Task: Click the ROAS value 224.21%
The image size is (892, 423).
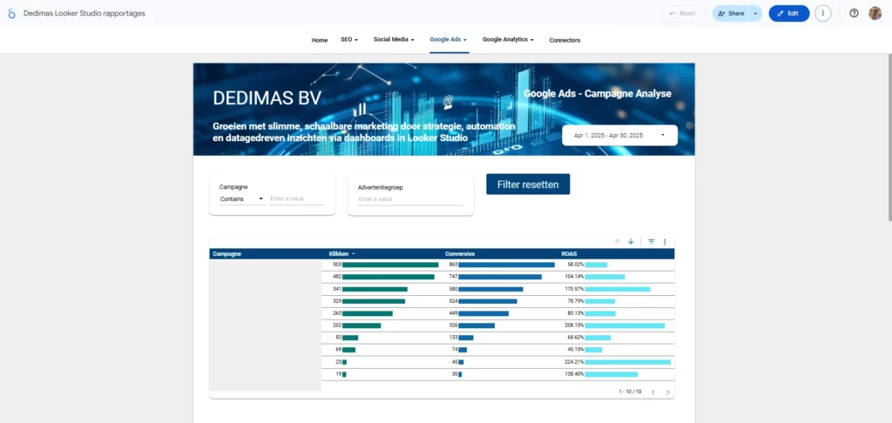Action: tap(574, 362)
